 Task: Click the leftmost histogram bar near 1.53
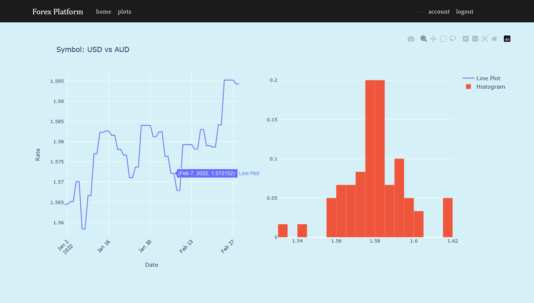(x=282, y=230)
